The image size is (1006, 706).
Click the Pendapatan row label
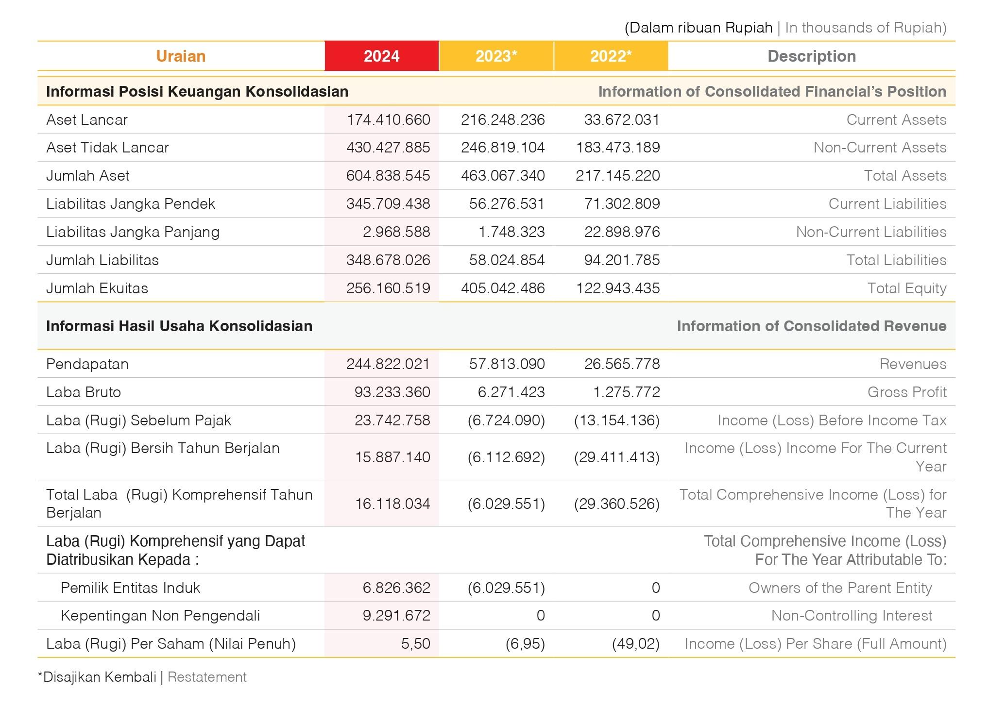click(87, 364)
